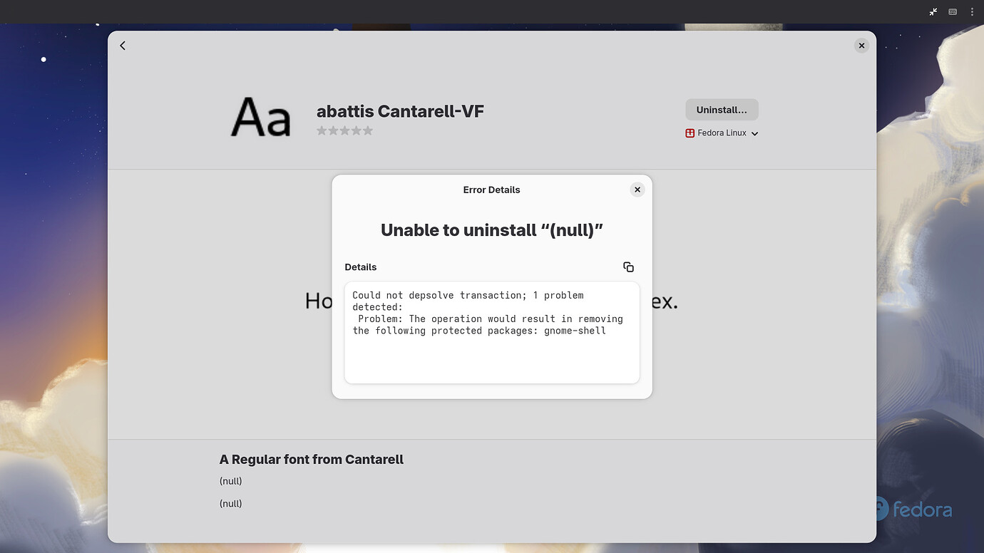Click the first (null) entry below the description
The width and height of the screenshot is (984, 553).
coord(230,481)
